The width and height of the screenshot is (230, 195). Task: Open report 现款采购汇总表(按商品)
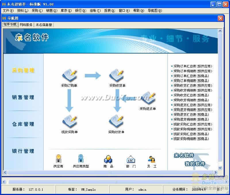tap(191, 134)
